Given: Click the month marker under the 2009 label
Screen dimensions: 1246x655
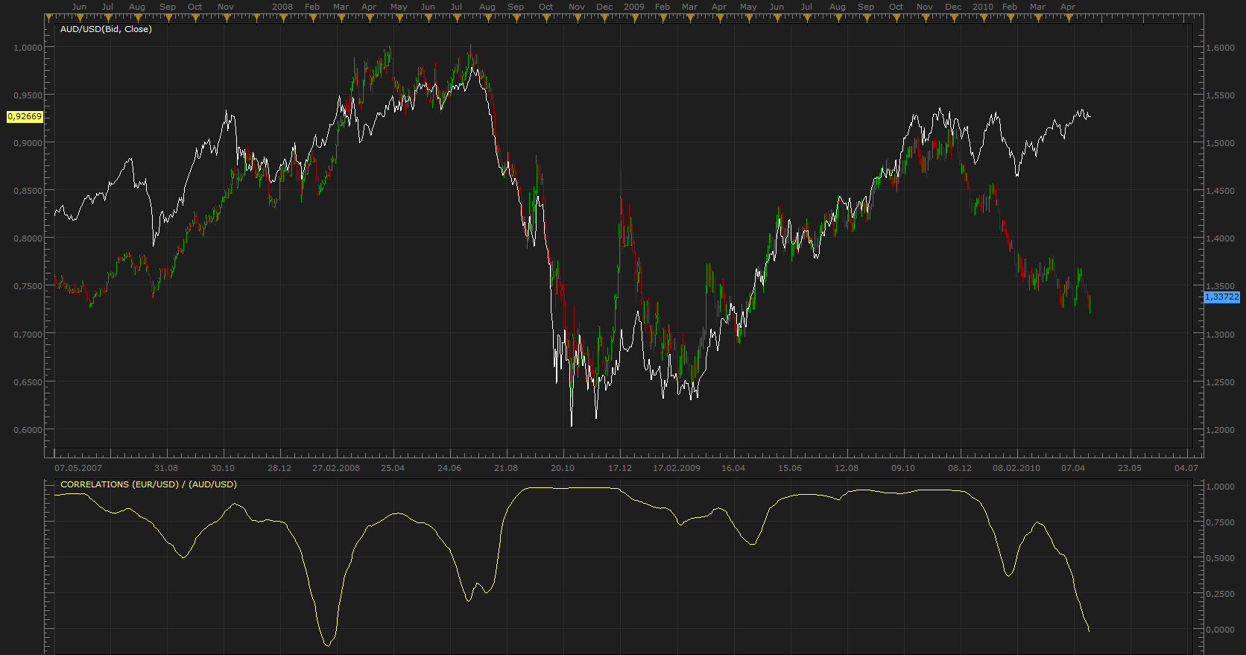Looking at the screenshot, I should tap(634, 18).
